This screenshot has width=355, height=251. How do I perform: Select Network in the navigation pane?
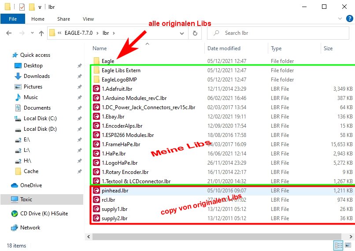30,228
